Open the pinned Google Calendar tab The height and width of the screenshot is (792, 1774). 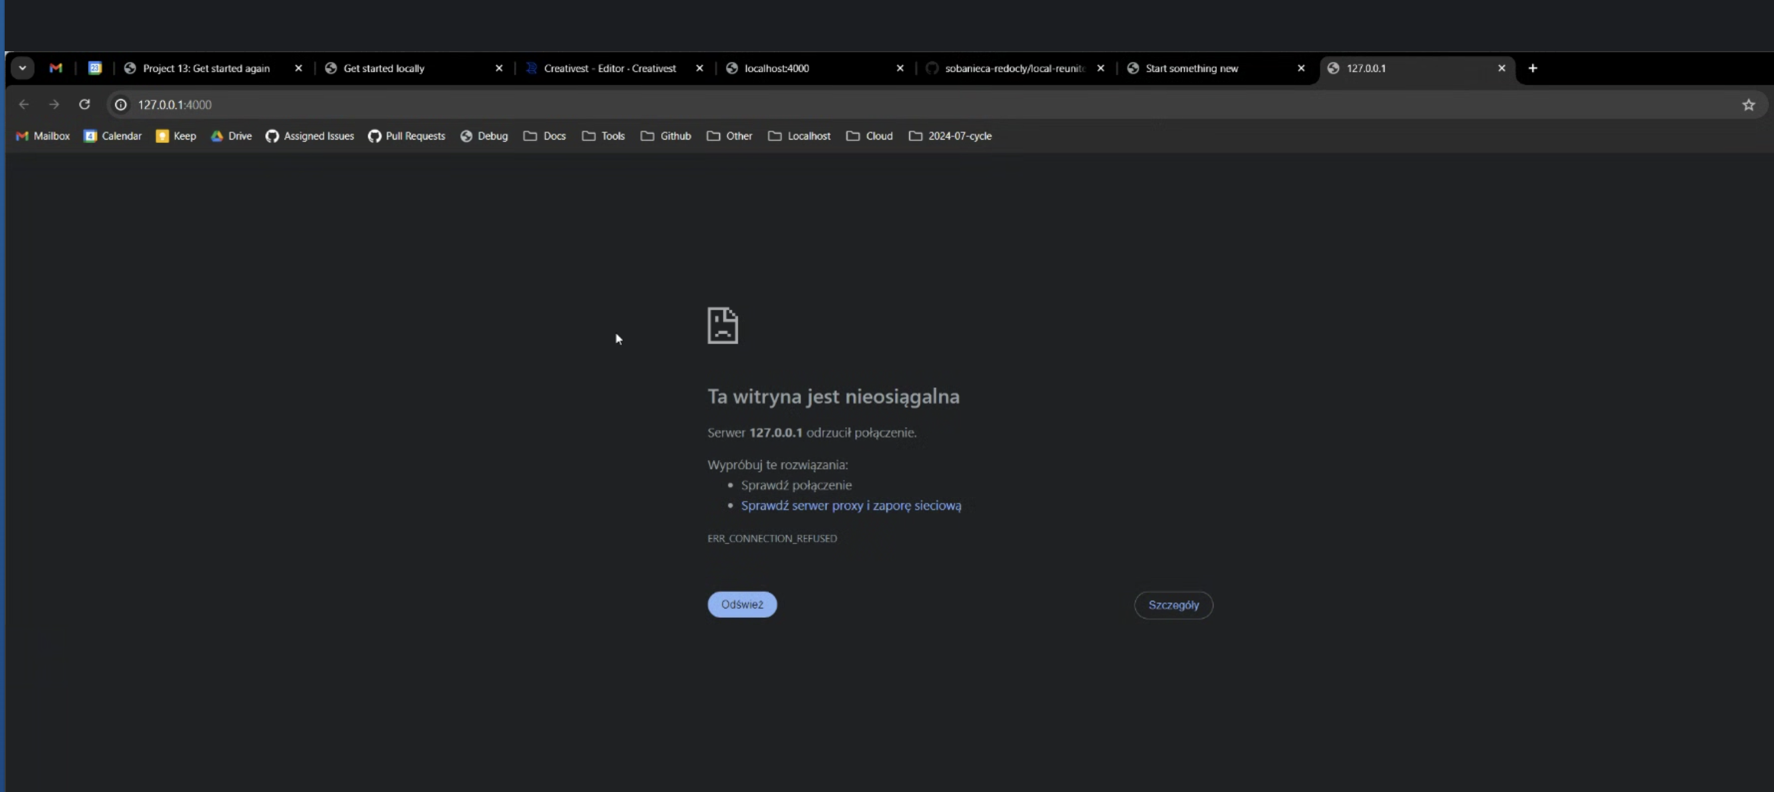pyautogui.click(x=95, y=68)
